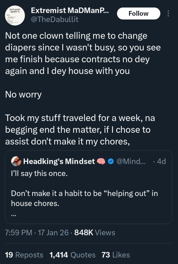178x264 pixels.
Task: View Headking's Mindset profile avatar
Action: tap(15, 161)
